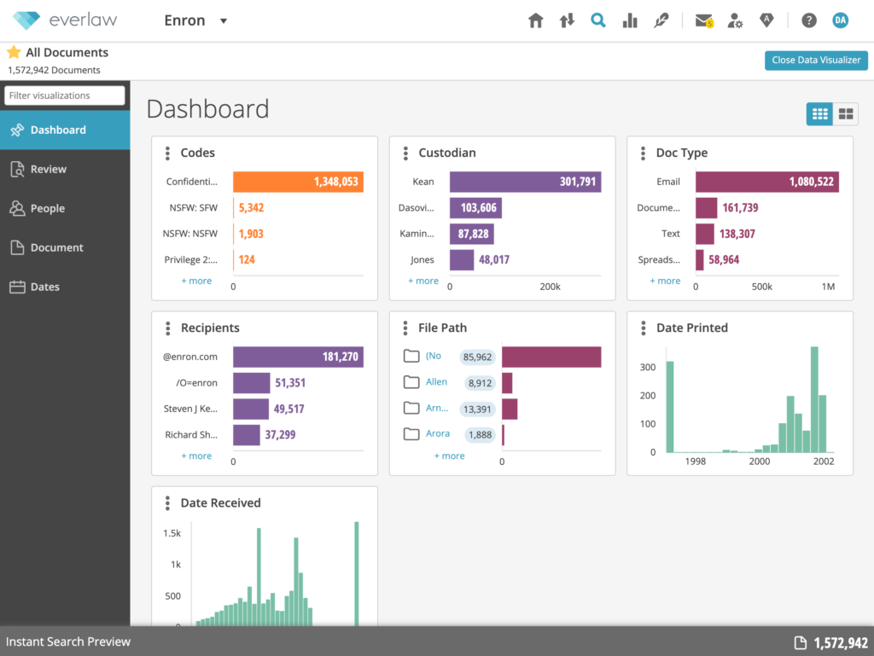Open the Allen folder link in File Path

(x=436, y=382)
